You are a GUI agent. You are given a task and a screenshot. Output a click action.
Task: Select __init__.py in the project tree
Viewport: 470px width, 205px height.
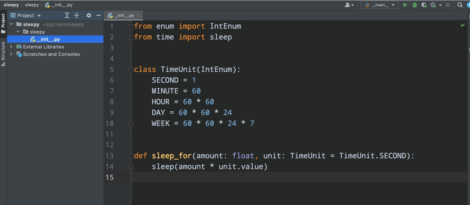[48, 39]
